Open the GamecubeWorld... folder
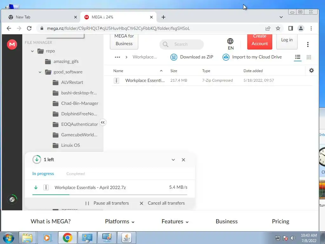Image resolution: width=325 pixels, height=244 pixels. [x=75, y=135]
